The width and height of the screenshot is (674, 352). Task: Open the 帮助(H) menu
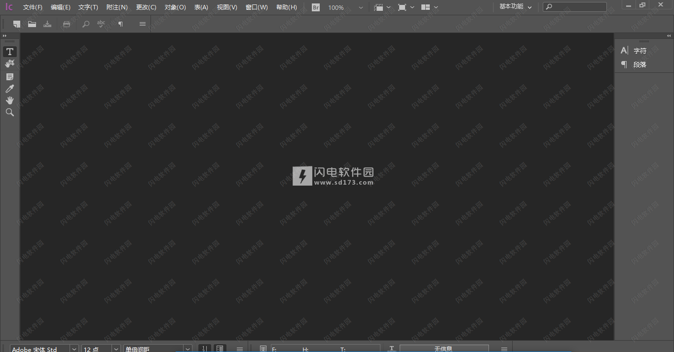(x=287, y=7)
